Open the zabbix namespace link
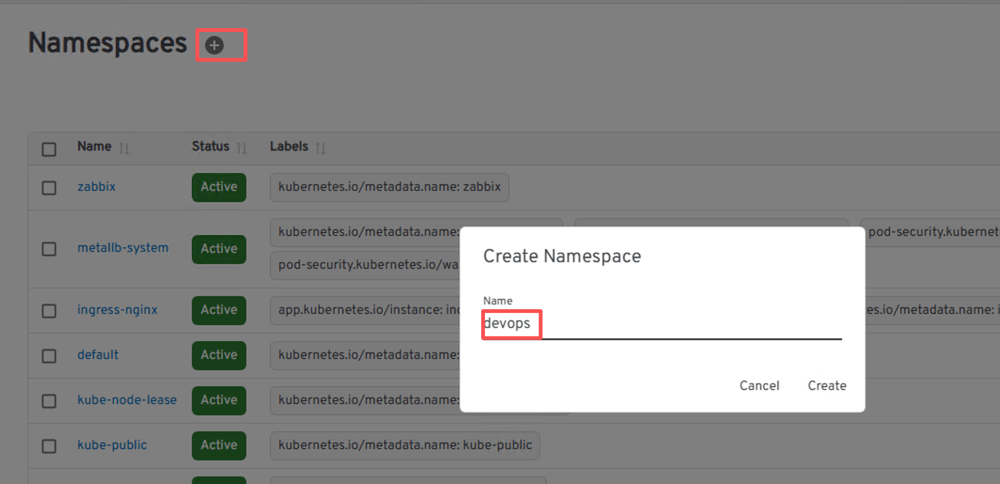Viewport: 1000px width, 484px height. pyautogui.click(x=96, y=187)
